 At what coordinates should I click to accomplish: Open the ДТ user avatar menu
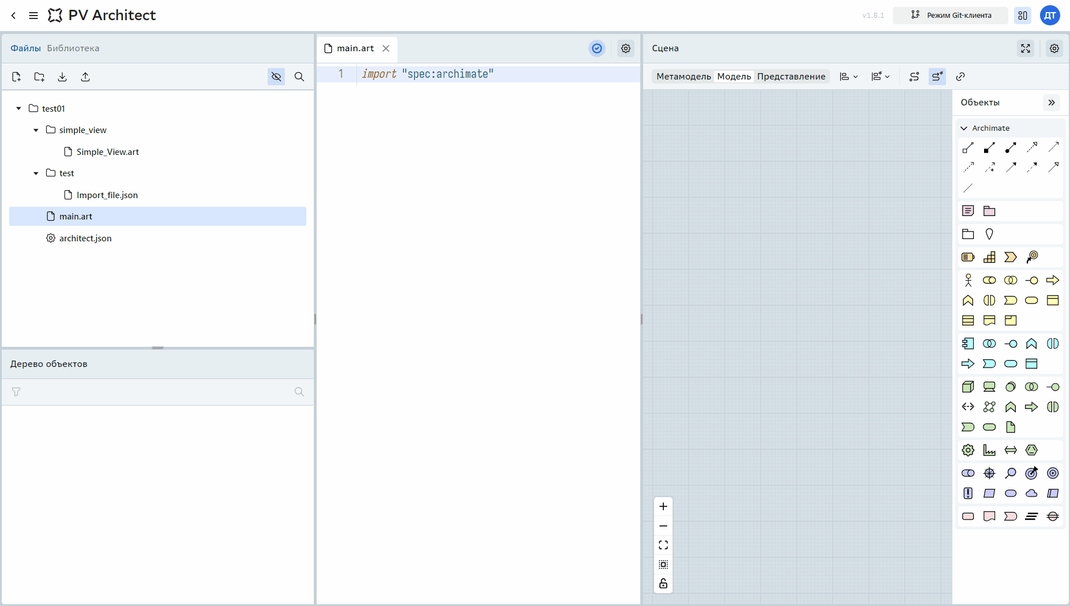pyautogui.click(x=1050, y=16)
